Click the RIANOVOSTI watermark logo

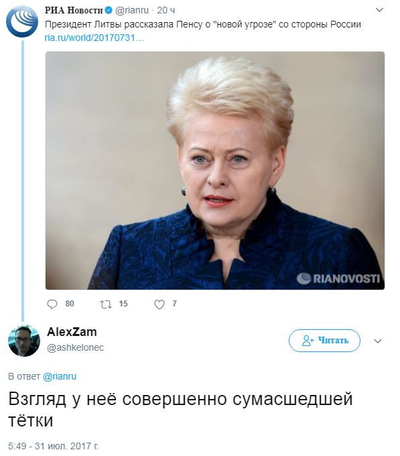click(338, 278)
